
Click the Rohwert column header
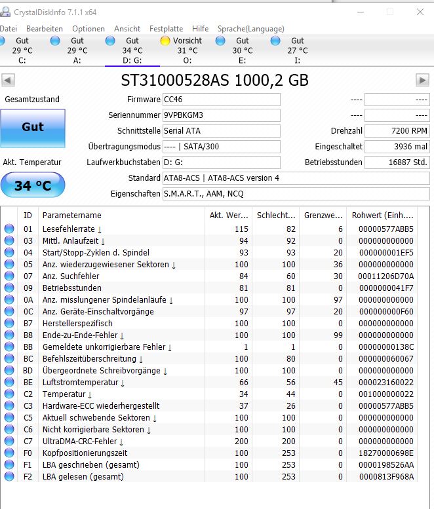pos(382,216)
